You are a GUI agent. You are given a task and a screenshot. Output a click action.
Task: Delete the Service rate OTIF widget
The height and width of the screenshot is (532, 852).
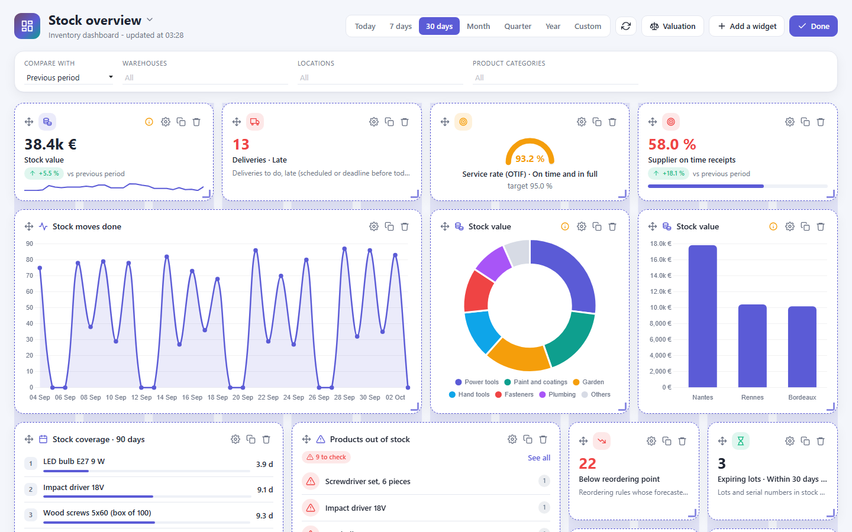tap(612, 122)
